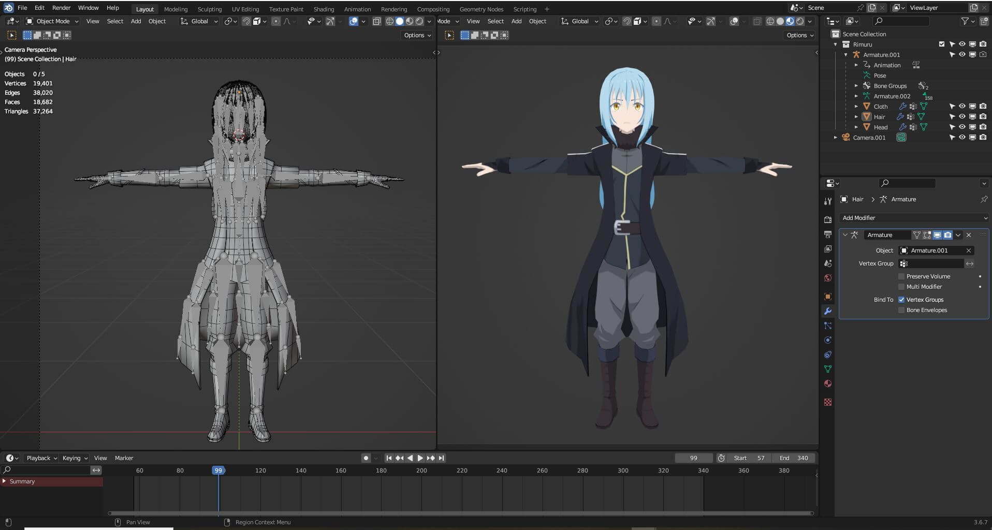992x530 pixels.
Task: Pin the properties editor context
Action: (x=983, y=199)
